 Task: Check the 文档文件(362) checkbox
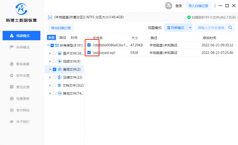(55, 85)
